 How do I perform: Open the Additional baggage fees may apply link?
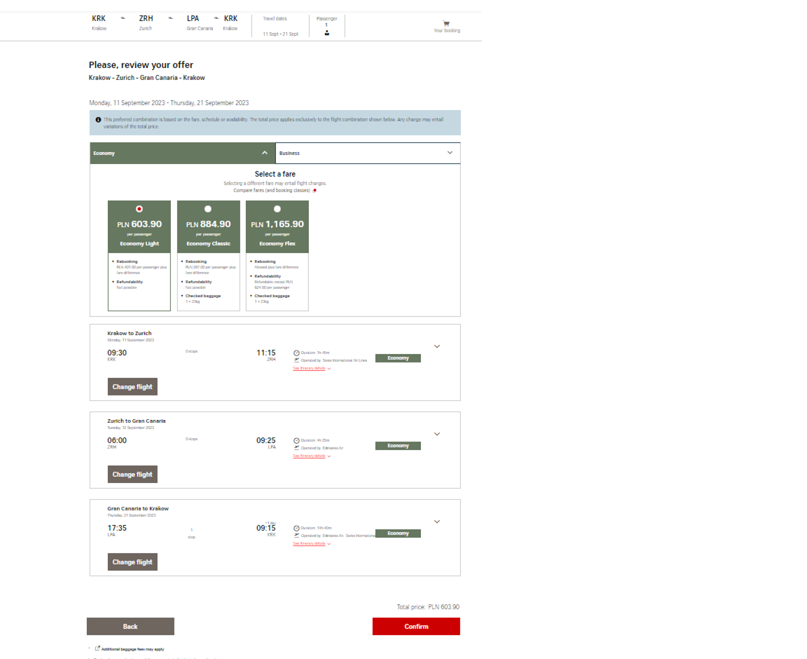click(x=133, y=649)
